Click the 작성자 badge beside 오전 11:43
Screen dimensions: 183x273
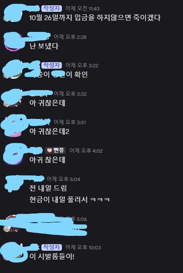52,8
